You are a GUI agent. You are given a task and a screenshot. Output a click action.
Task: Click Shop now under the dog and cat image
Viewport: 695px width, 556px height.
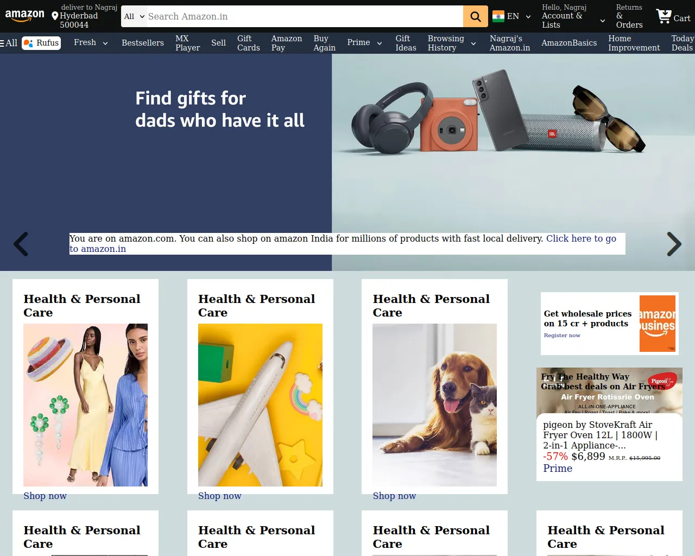(x=395, y=496)
